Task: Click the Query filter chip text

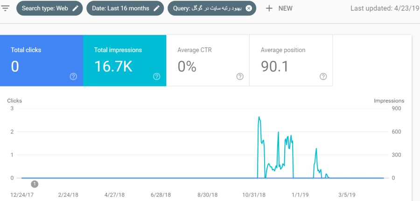Action: [x=207, y=8]
